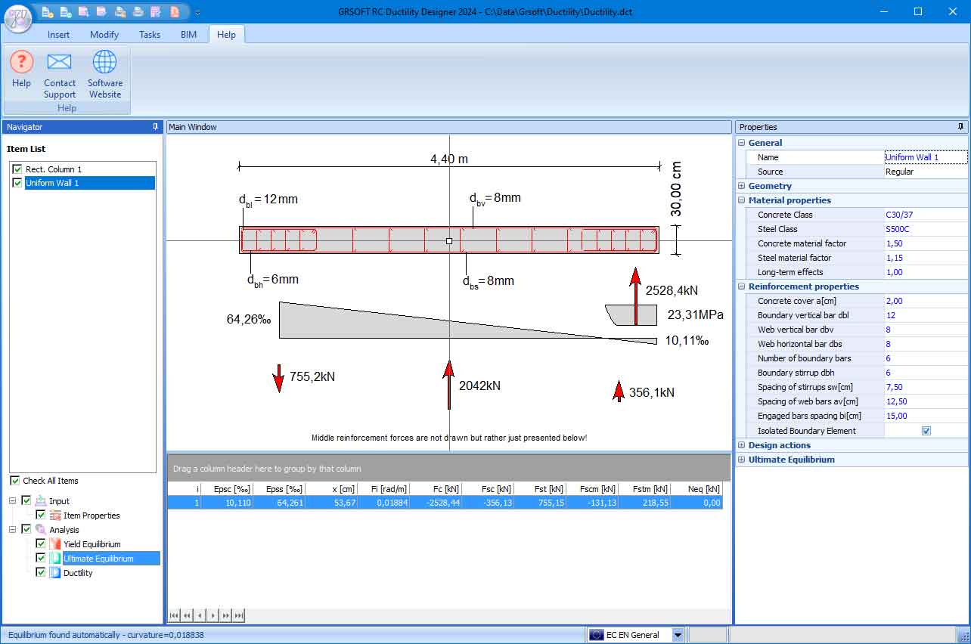971x644 pixels.
Task: Toggle the Check All Items checkbox
Action: (15, 481)
